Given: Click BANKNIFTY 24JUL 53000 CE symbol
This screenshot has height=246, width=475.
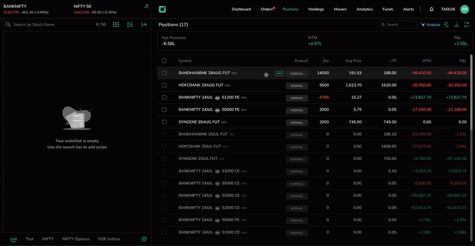Looking at the screenshot, I should click(209, 171).
